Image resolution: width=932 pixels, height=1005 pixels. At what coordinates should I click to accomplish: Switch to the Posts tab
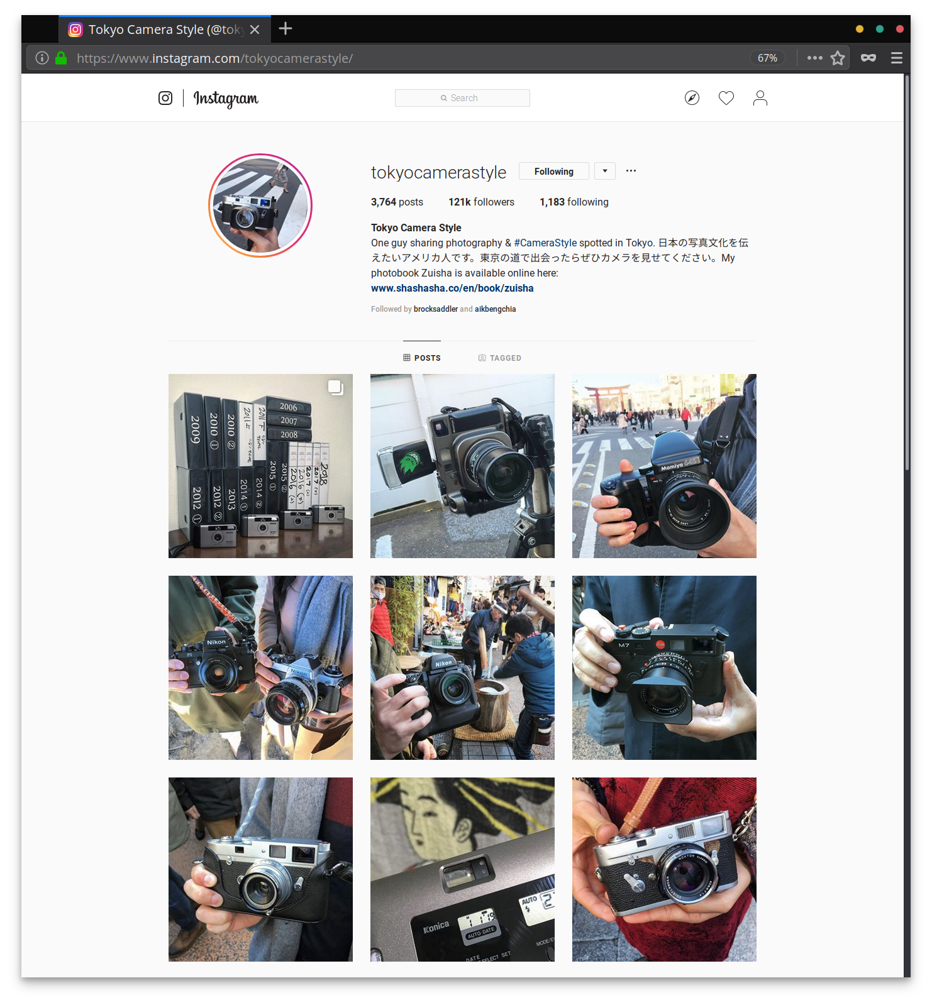click(x=422, y=358)
